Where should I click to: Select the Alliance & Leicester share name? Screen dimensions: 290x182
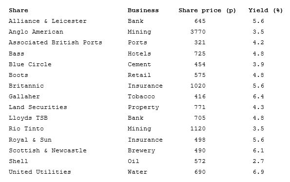tap(48, 21)
